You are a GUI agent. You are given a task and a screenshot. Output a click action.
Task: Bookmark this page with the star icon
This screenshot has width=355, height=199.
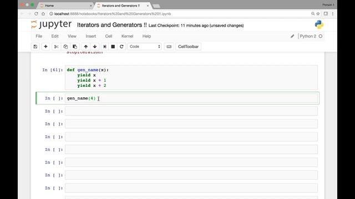pos(318,14)
